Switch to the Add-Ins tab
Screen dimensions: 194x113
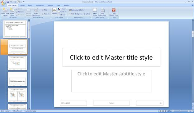67,5
